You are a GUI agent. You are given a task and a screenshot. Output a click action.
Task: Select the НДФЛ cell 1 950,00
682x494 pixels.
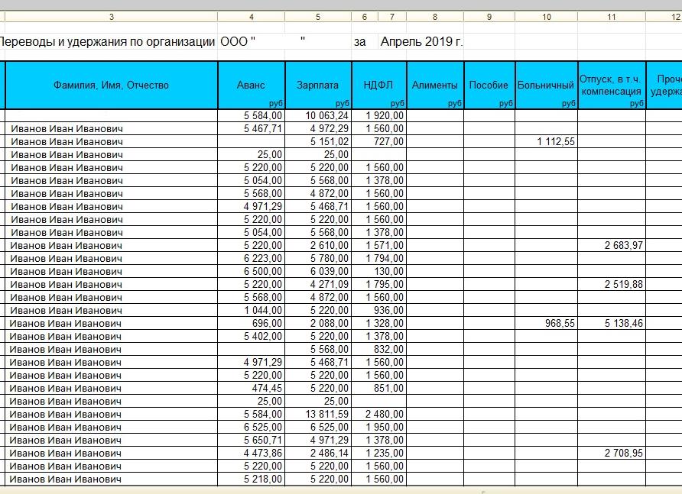coord(378,427)
